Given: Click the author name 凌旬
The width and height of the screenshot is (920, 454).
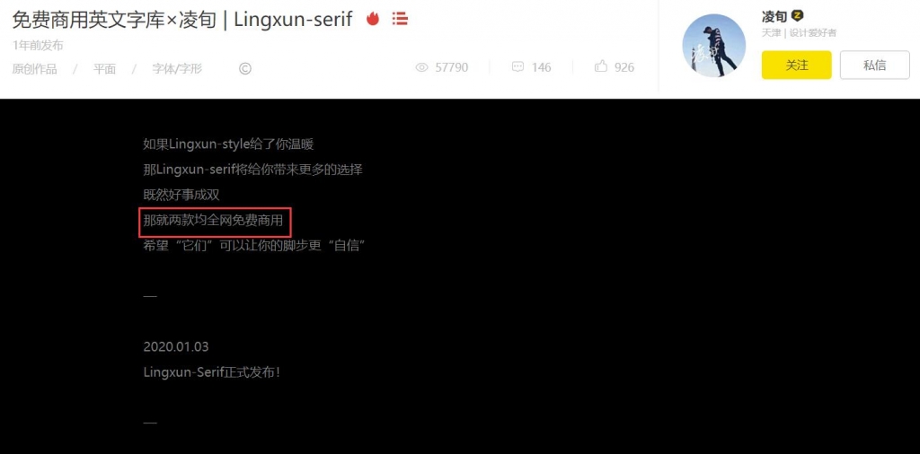Looking at the screenshot, I should [774, 16].
